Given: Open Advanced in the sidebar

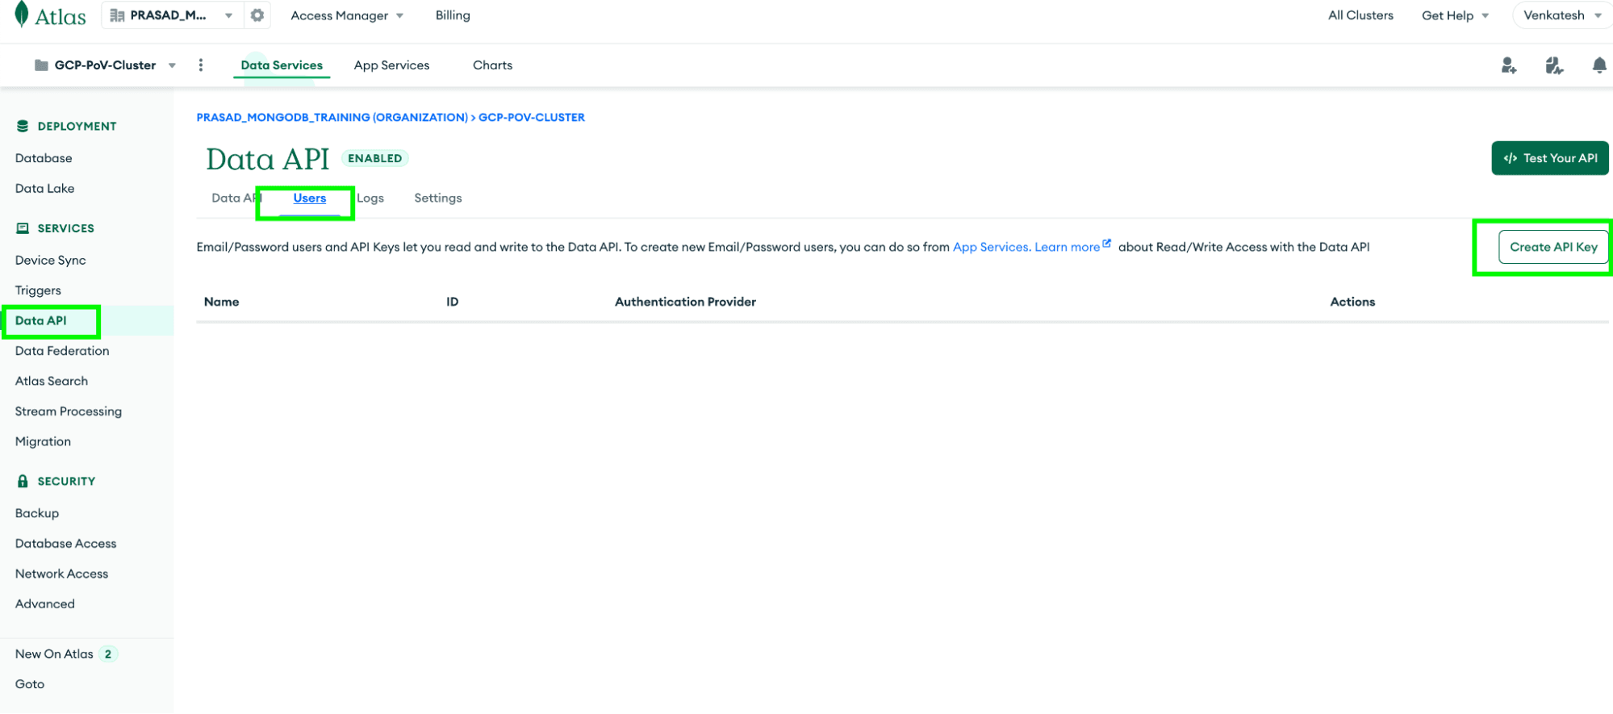Looking at the screenshot, I should 45,603.
